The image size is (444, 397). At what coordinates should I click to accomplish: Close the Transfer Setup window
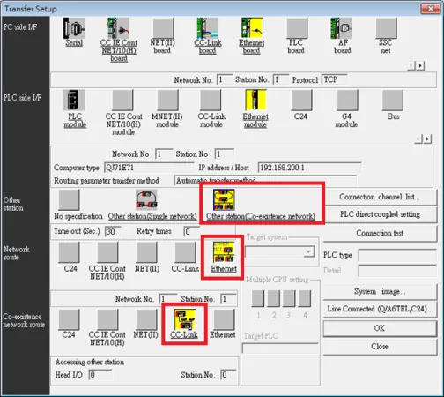(430, 9)
